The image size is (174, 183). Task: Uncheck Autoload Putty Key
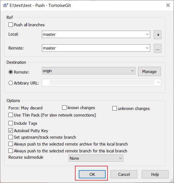(x=11, y=130)
